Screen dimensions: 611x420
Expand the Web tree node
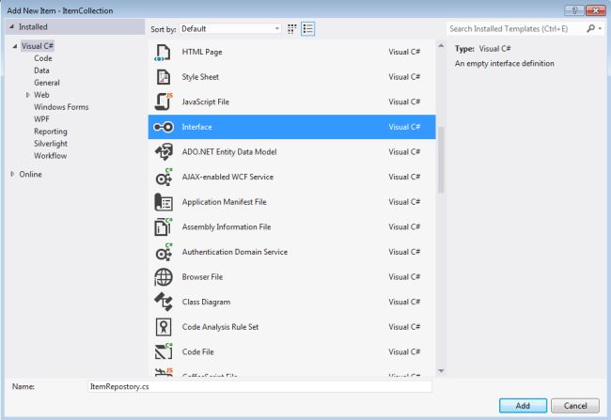pos(27,95)
